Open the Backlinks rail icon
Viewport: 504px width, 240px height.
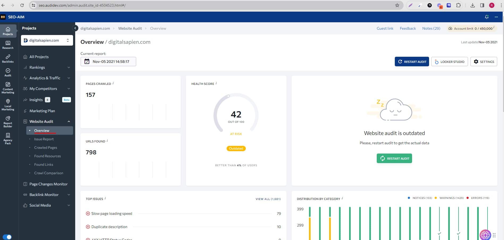pos(8,59)
